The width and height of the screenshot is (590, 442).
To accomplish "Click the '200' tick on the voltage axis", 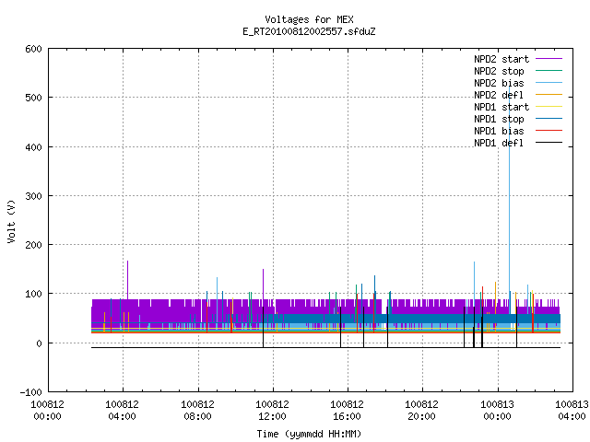I will 33,245.
